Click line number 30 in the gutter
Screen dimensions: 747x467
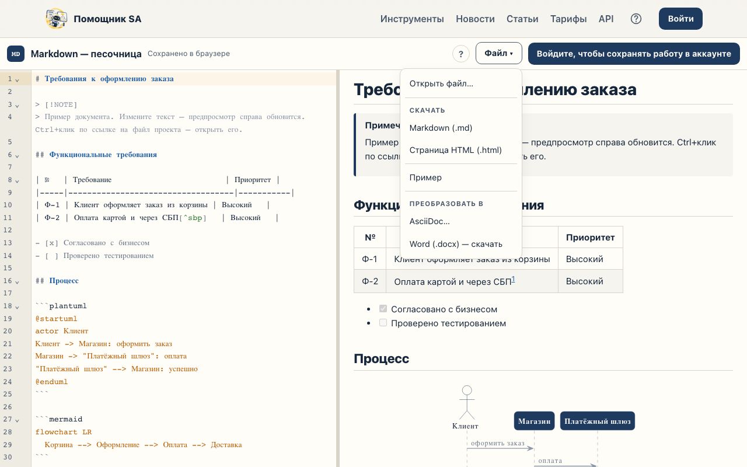pyautogui.click(x=8, y=457)
